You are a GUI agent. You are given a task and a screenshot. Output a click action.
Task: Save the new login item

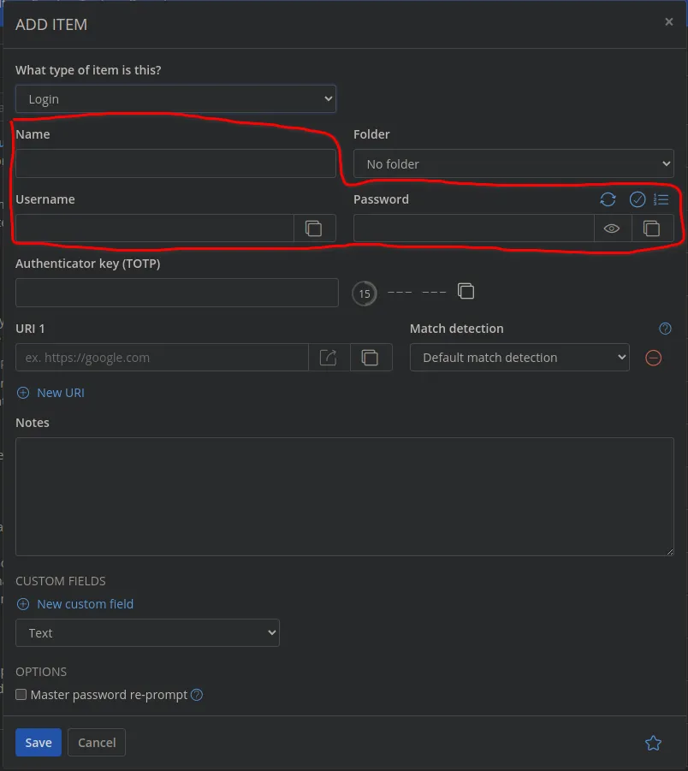coord(38,742)
